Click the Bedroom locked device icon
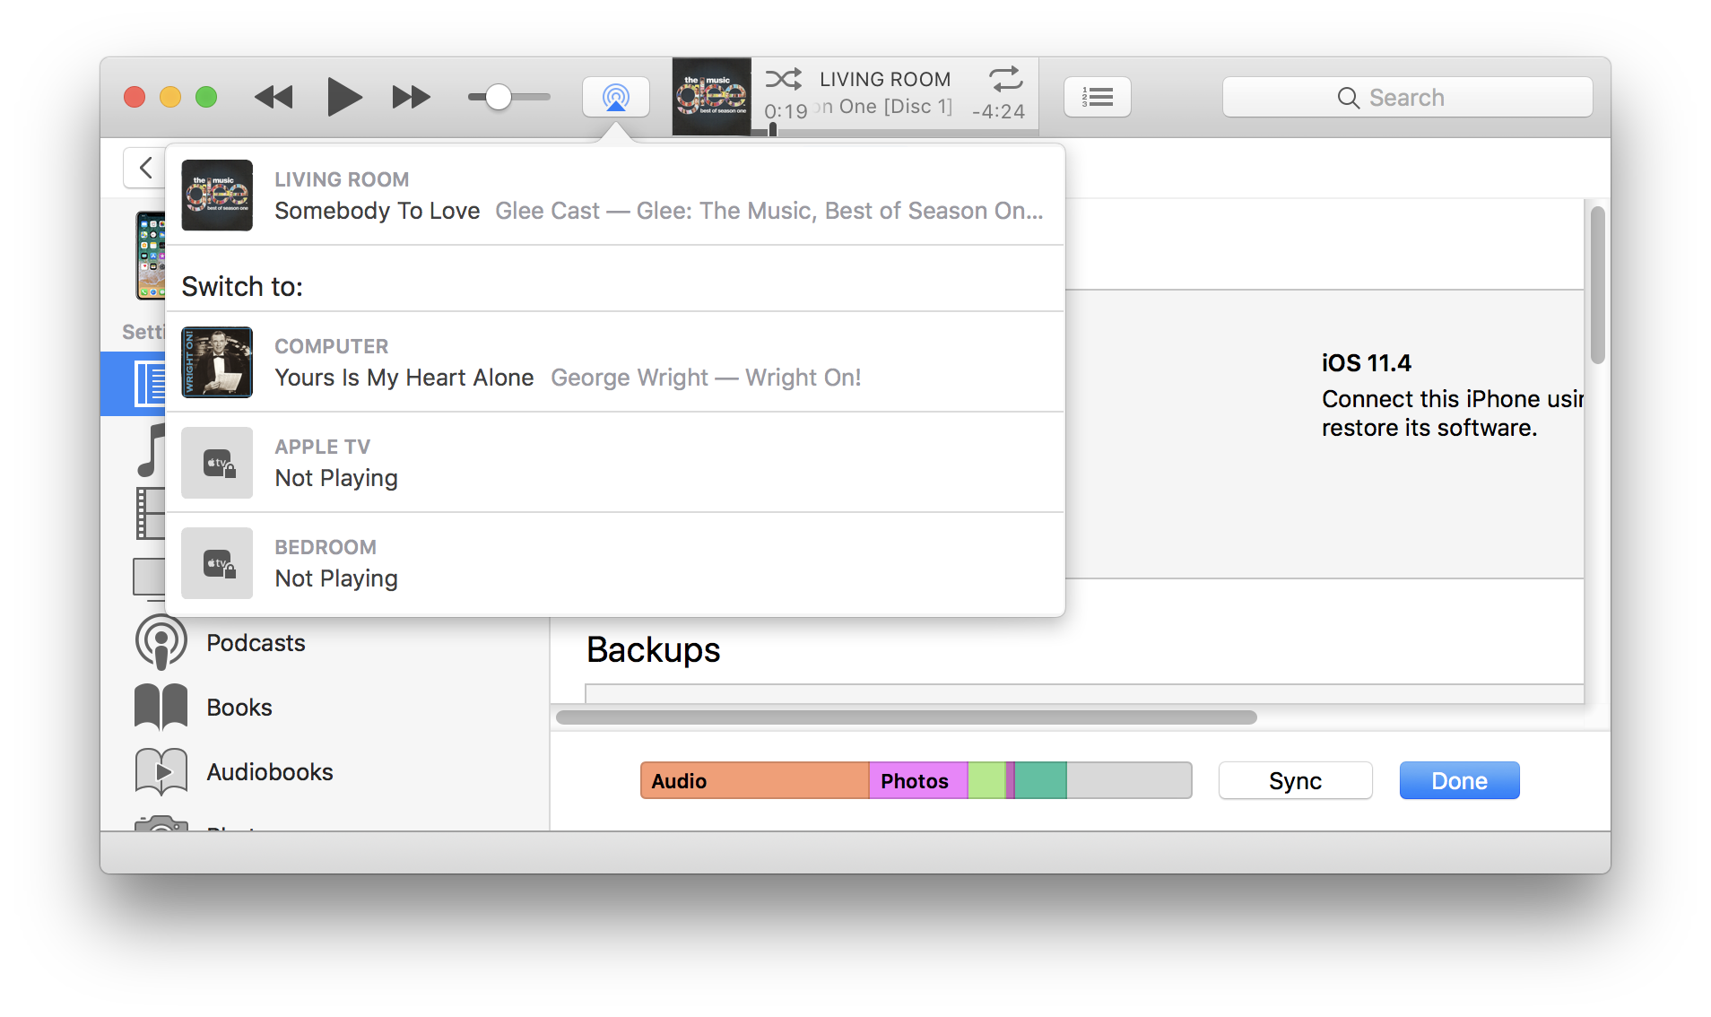The height and width of the screenshot is (1017, 1711). (x=217, y=563)
